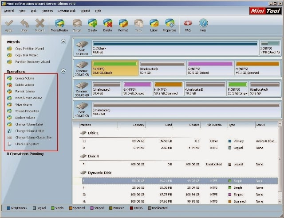Viewport: 284px width, 218px height.
Task: Click the partition list scroll down arrow
Action: pos(280,202)
